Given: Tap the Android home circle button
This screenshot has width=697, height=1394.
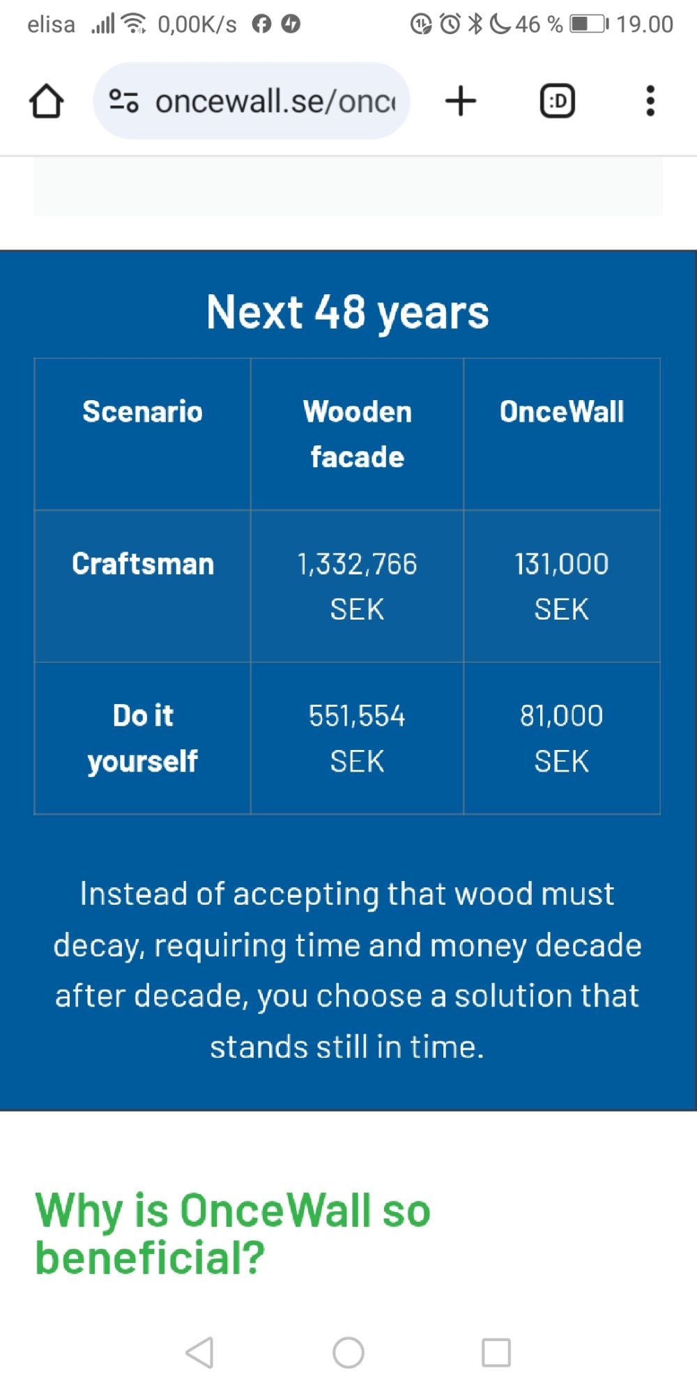Looking at the screenshot, I should (x=348, y=1353).
